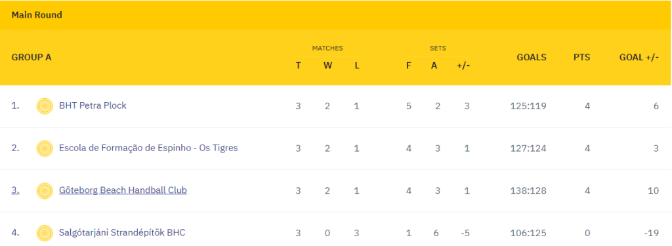Click the GROUP A heading

pyautogui.click(x=31, y=57)
